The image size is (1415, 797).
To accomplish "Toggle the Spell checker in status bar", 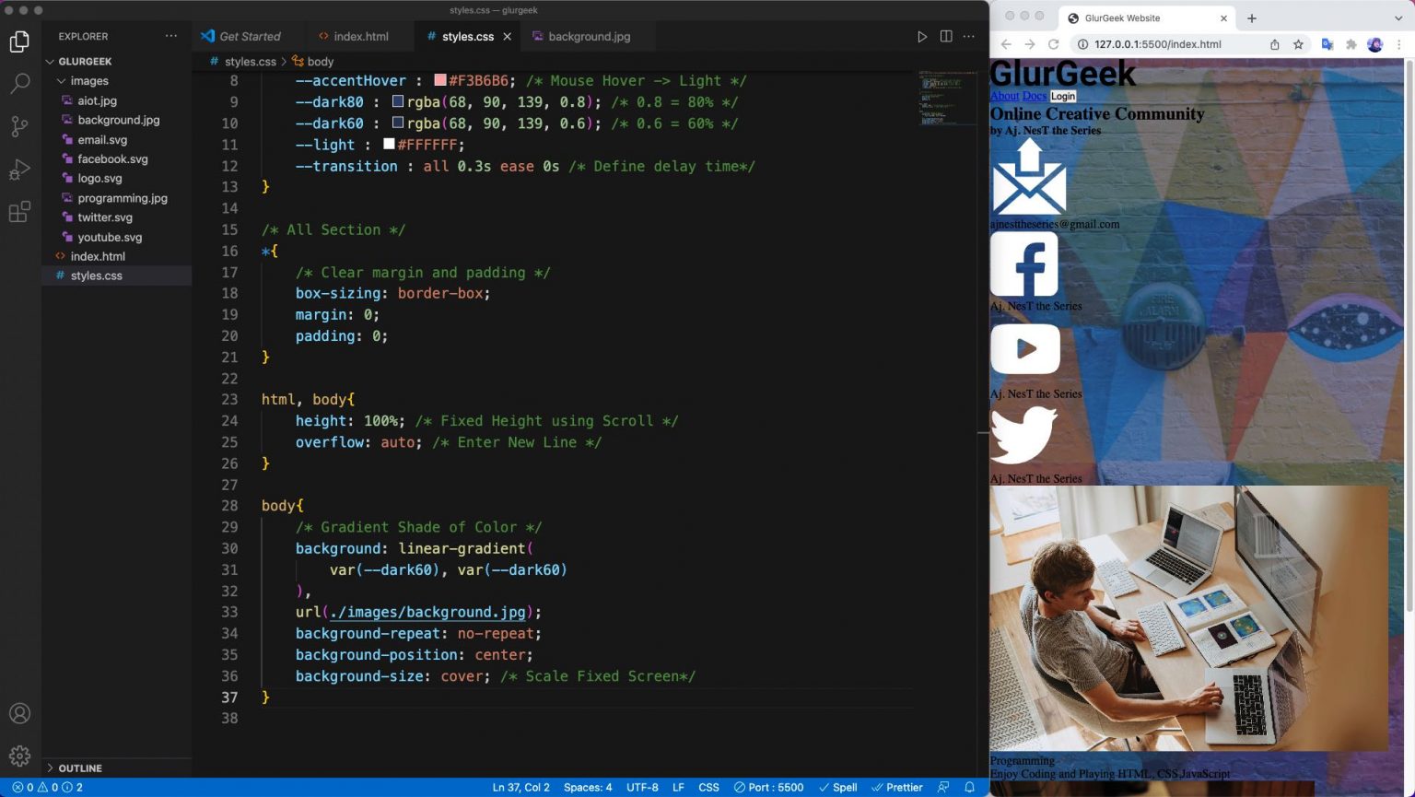I will pyautogui.click(x=838, y=787).
